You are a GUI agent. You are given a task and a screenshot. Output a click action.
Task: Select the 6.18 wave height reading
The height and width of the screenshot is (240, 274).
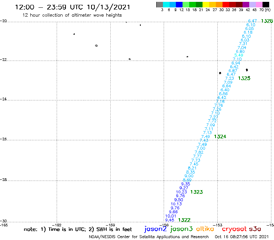[248, 32]
